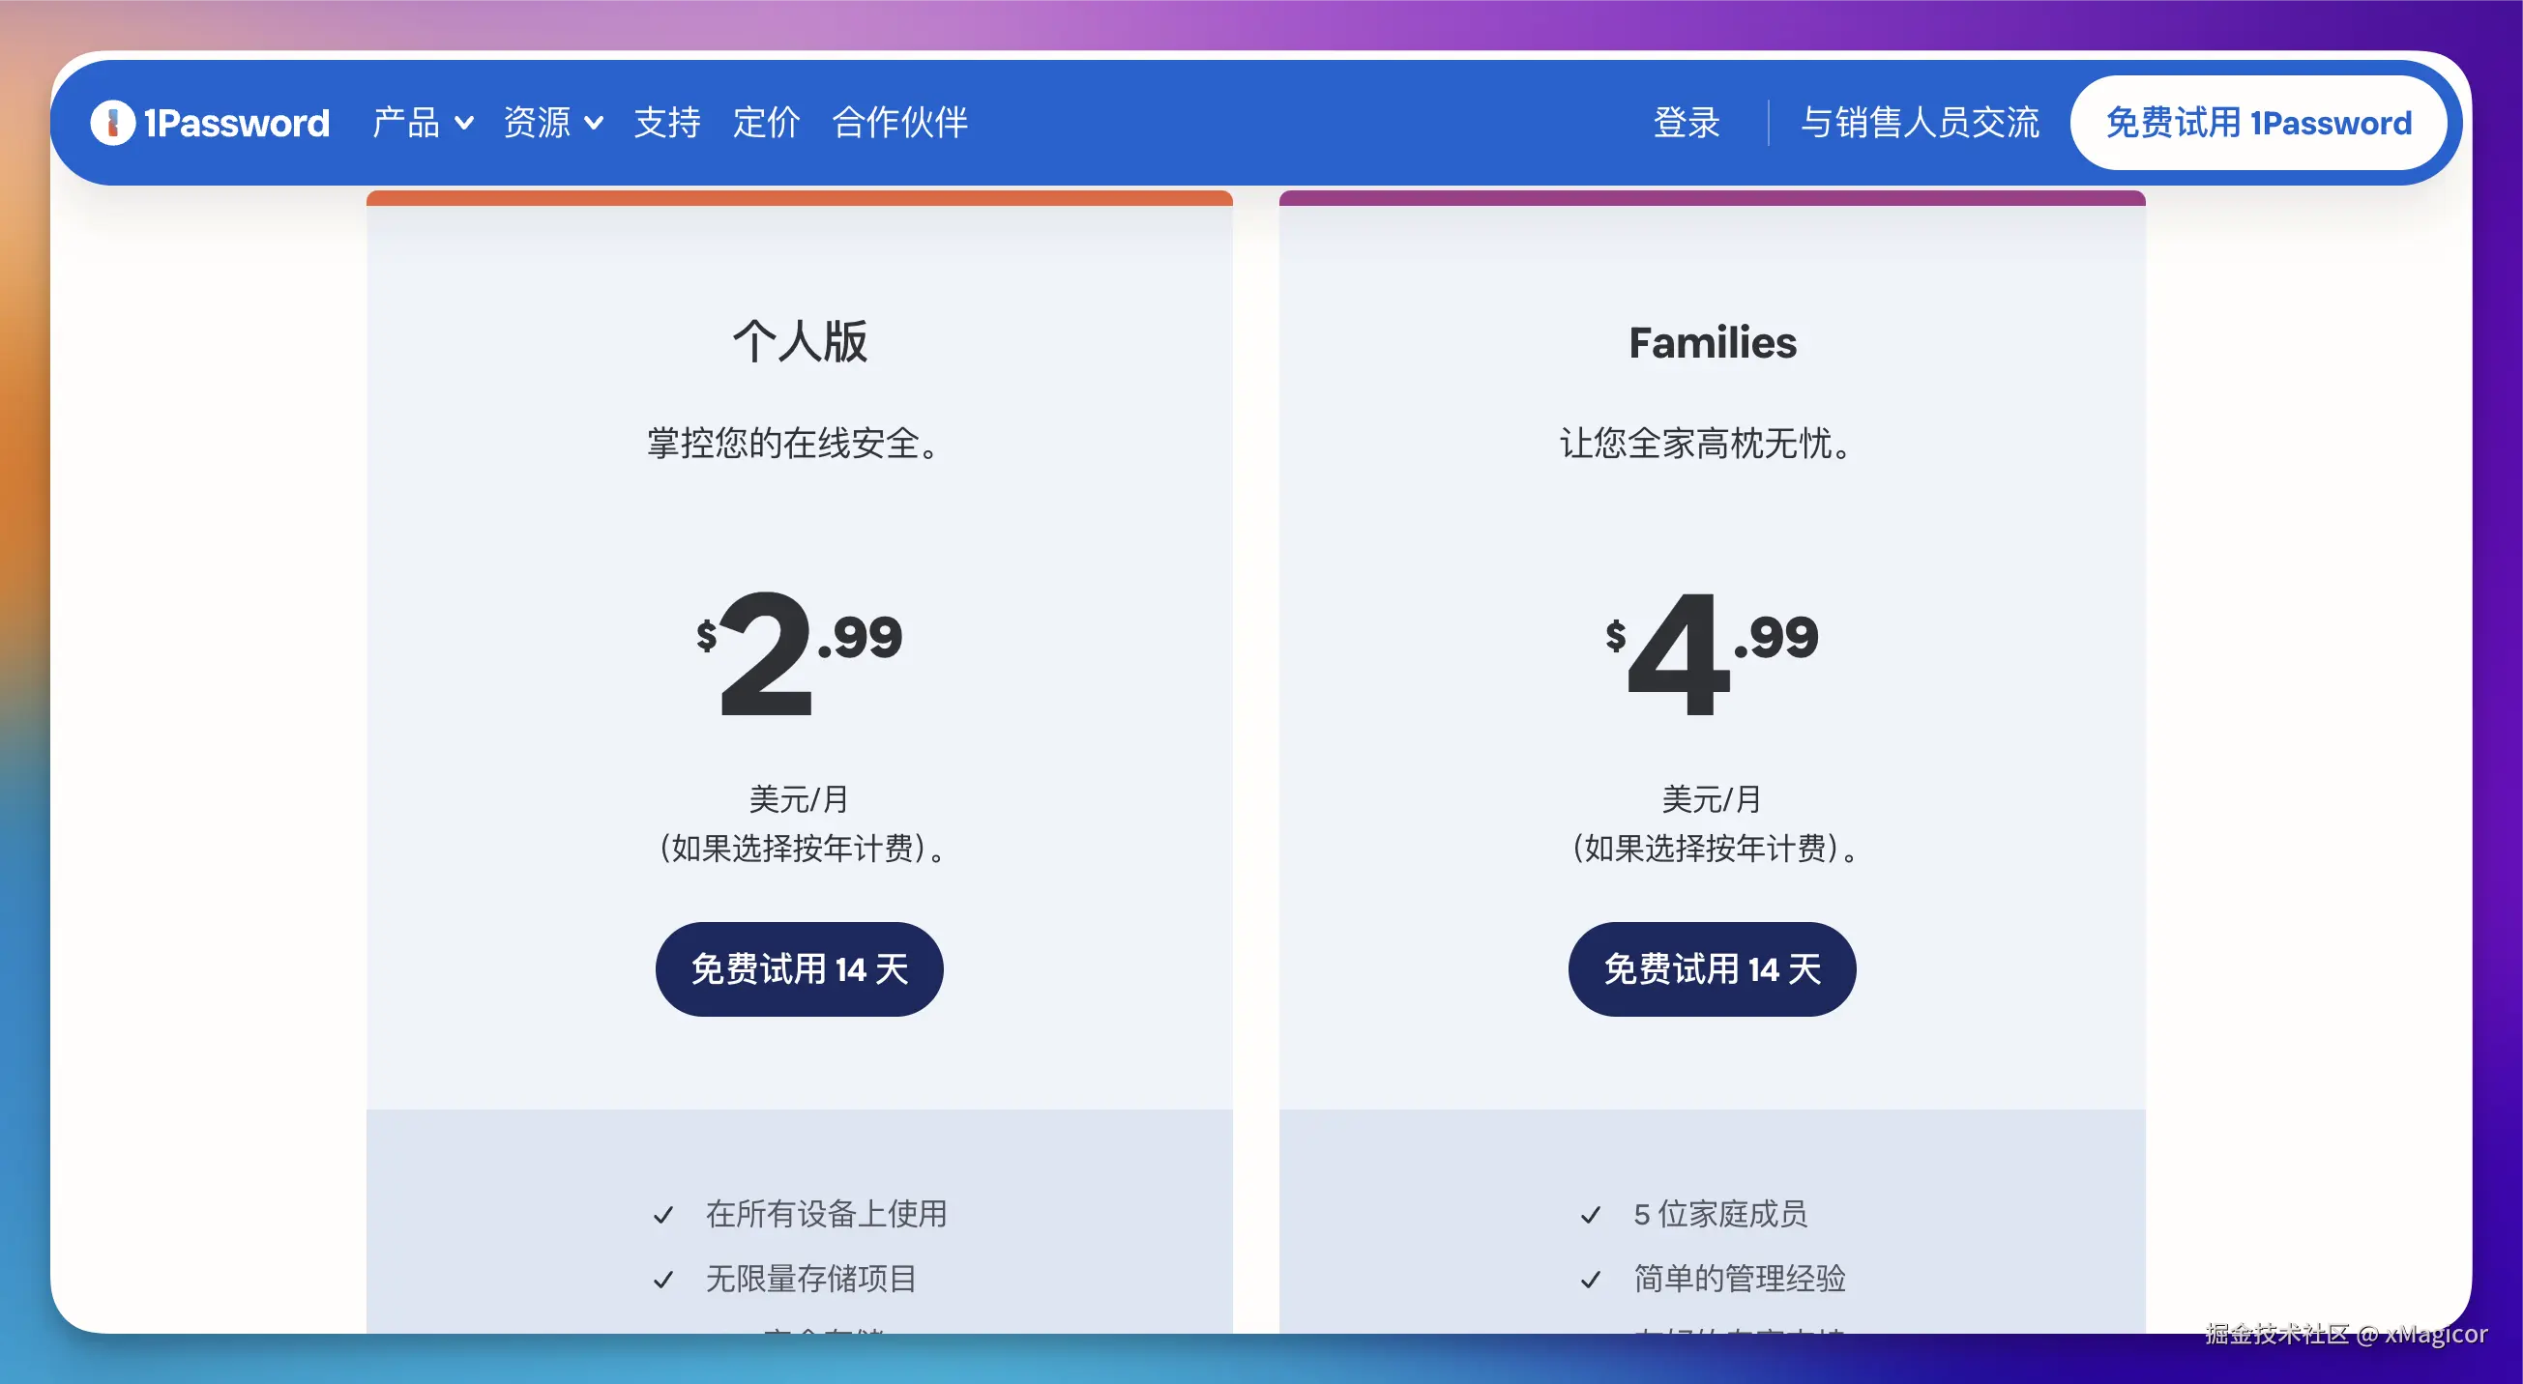
Task: Select 定价 in the navigation bar
Action: (x=766, y=123)
